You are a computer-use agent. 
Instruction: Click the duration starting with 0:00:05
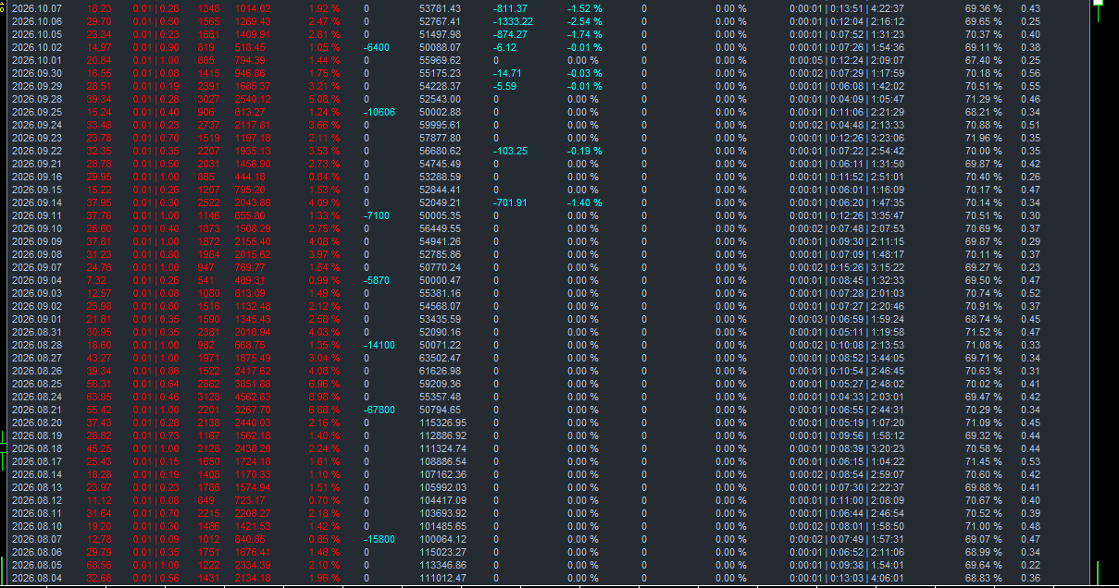pos(847,60)
